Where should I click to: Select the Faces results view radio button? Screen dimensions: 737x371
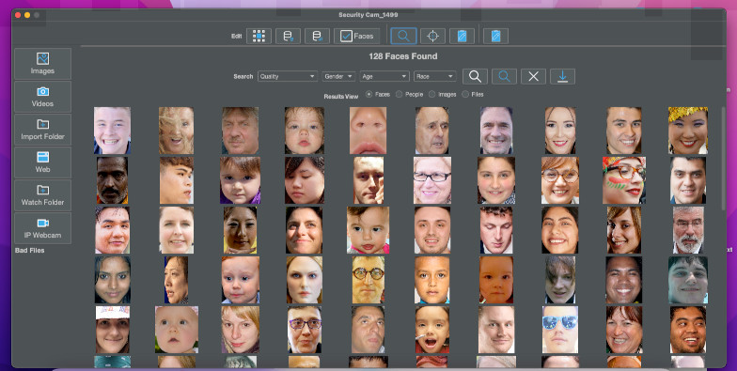pos(368,94)
